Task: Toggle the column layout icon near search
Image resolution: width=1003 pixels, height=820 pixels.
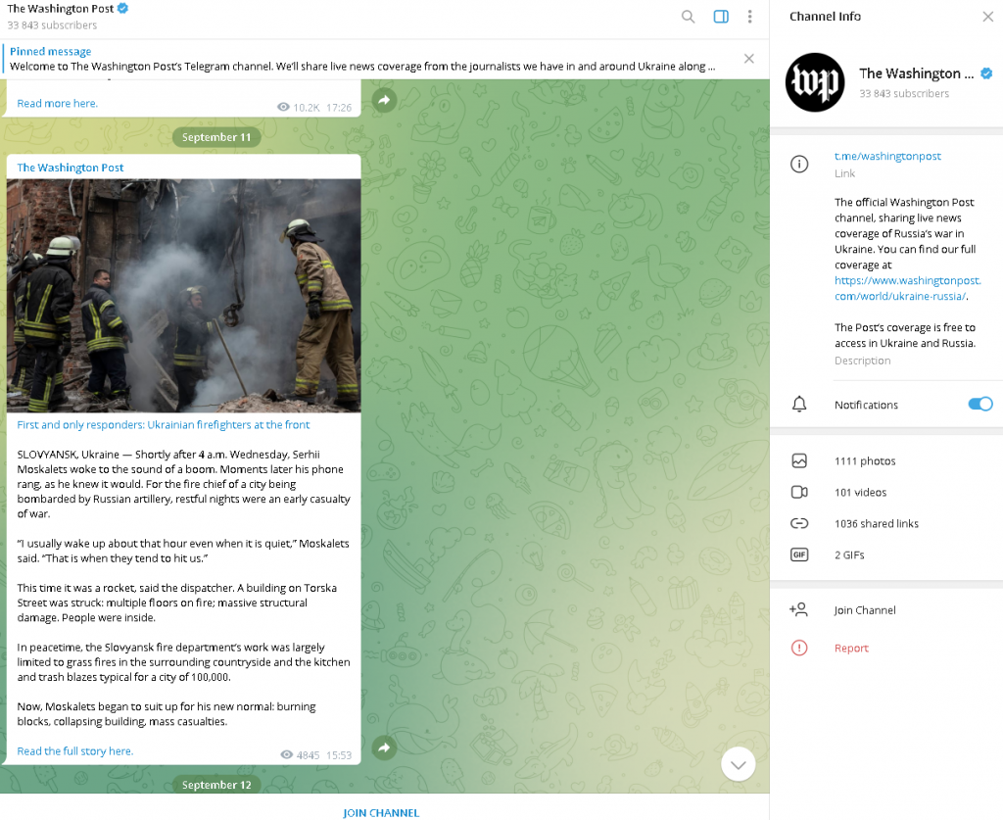Action: pyautogui.click(x=721, y=17)
